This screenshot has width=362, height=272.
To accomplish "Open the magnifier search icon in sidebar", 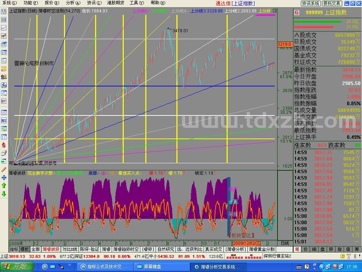I will 4,93.
